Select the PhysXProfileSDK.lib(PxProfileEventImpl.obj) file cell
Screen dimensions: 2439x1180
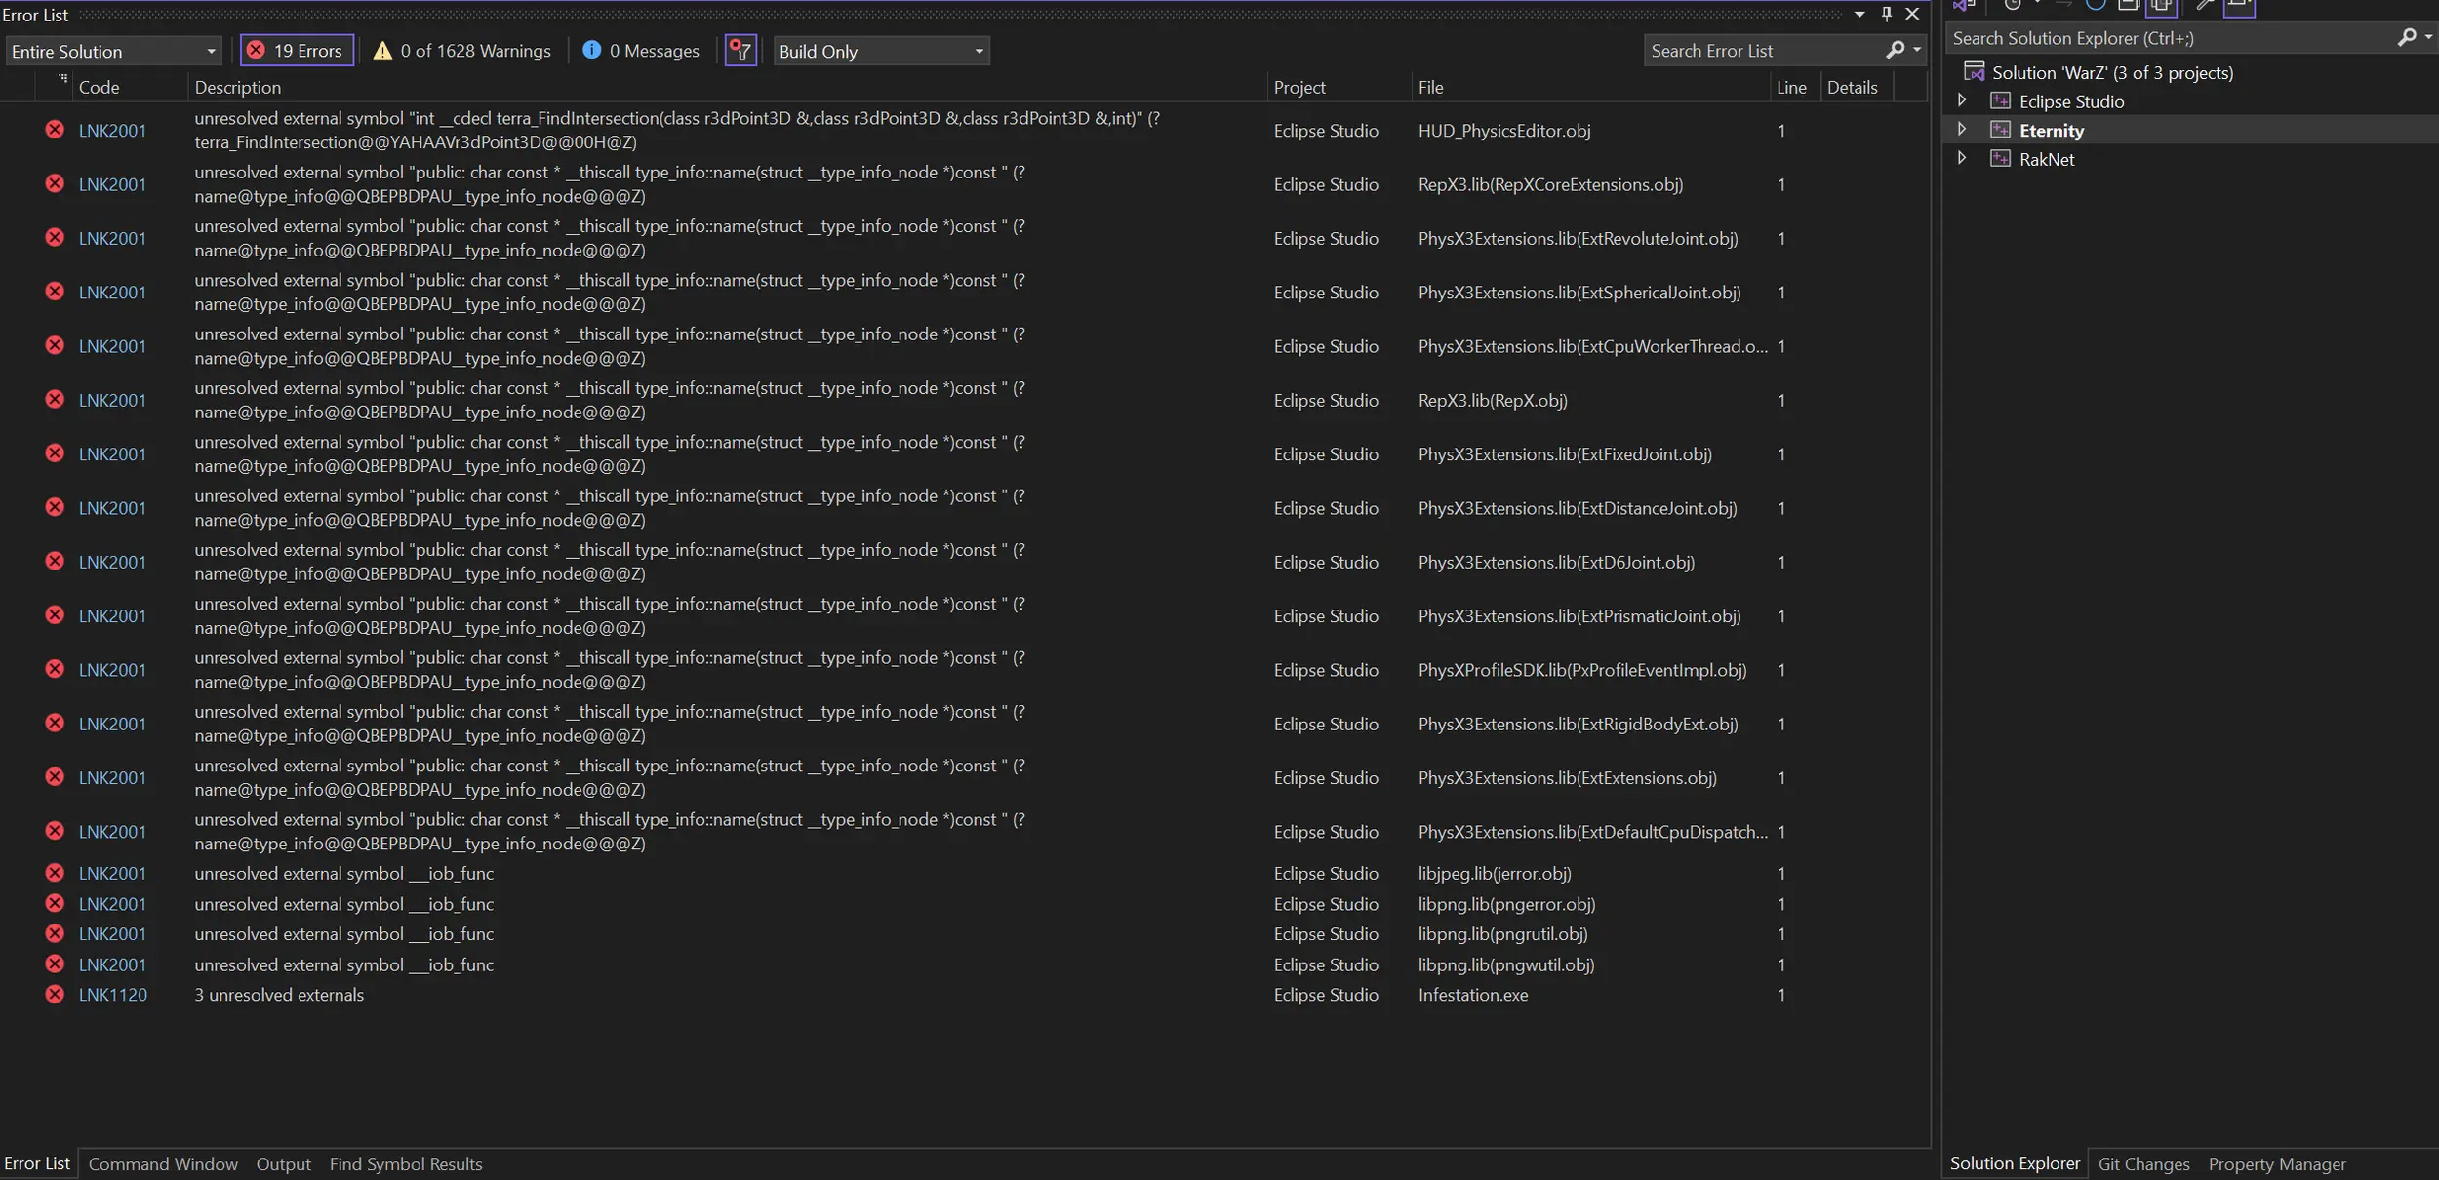tap(1582, 670)
